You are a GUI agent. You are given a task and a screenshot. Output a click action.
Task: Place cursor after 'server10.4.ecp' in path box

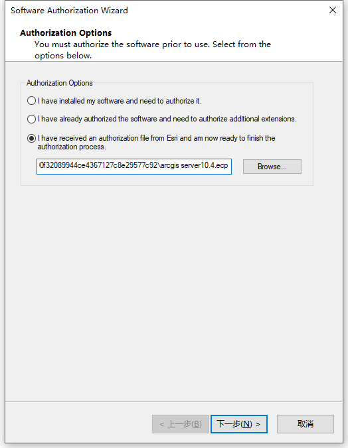(228, 165)
